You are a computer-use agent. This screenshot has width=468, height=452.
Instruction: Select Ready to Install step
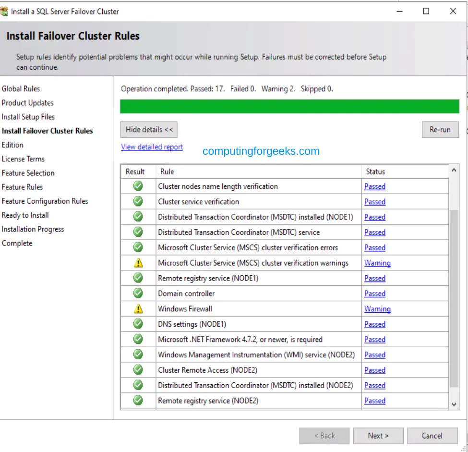[x=25, y=215]
